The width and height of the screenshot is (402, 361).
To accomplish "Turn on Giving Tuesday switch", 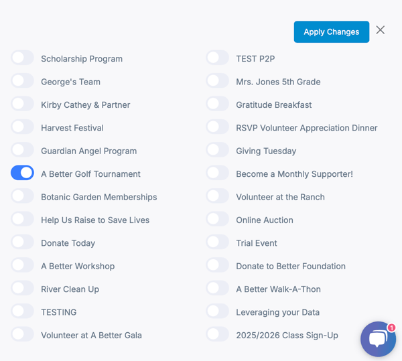I will click(217, 149).
